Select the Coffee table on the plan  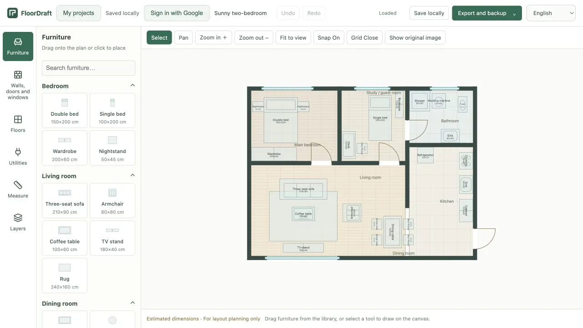click(x=303, y=214)
